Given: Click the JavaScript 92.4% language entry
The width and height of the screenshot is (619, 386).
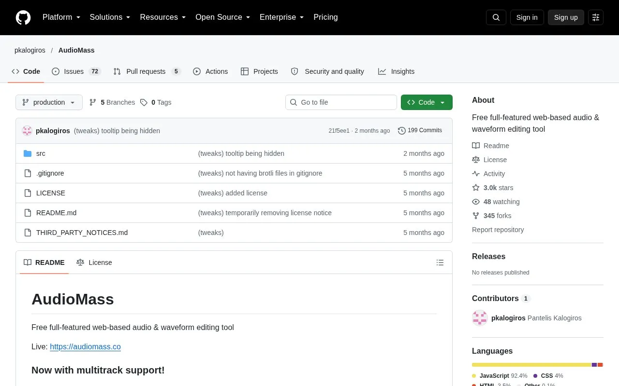Looking at the screenshot, I should (x=500, y=376).
